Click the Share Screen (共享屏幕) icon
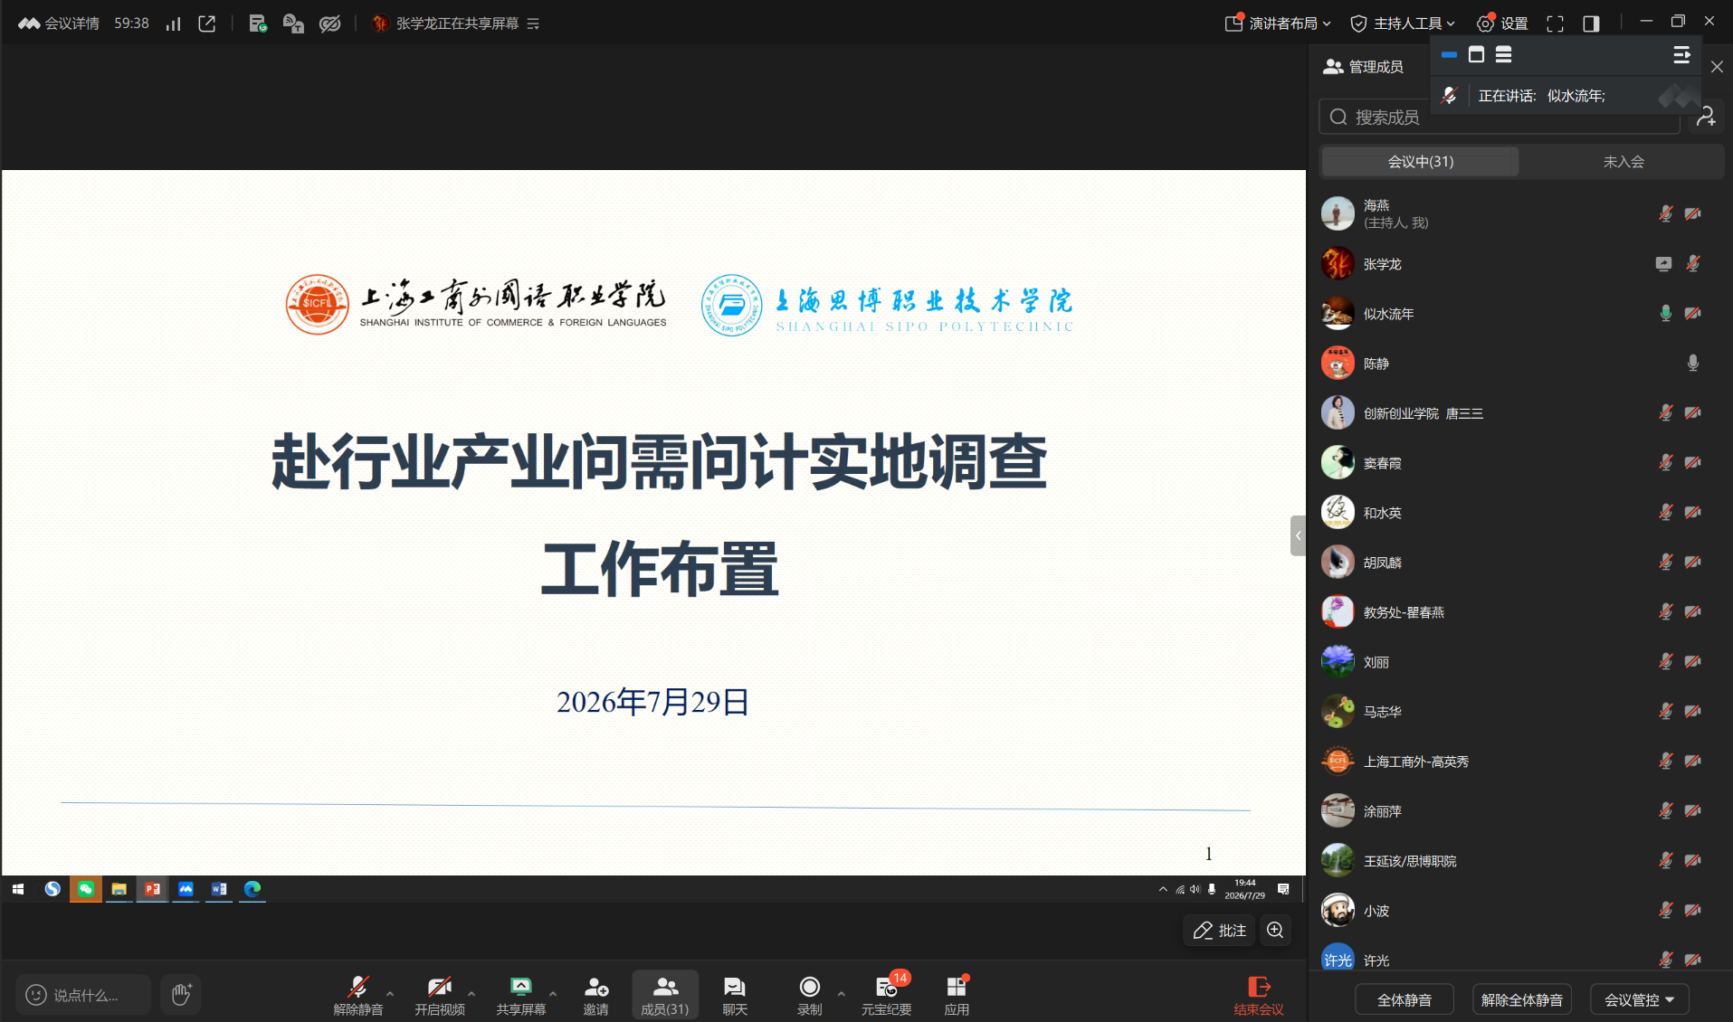 521,994
